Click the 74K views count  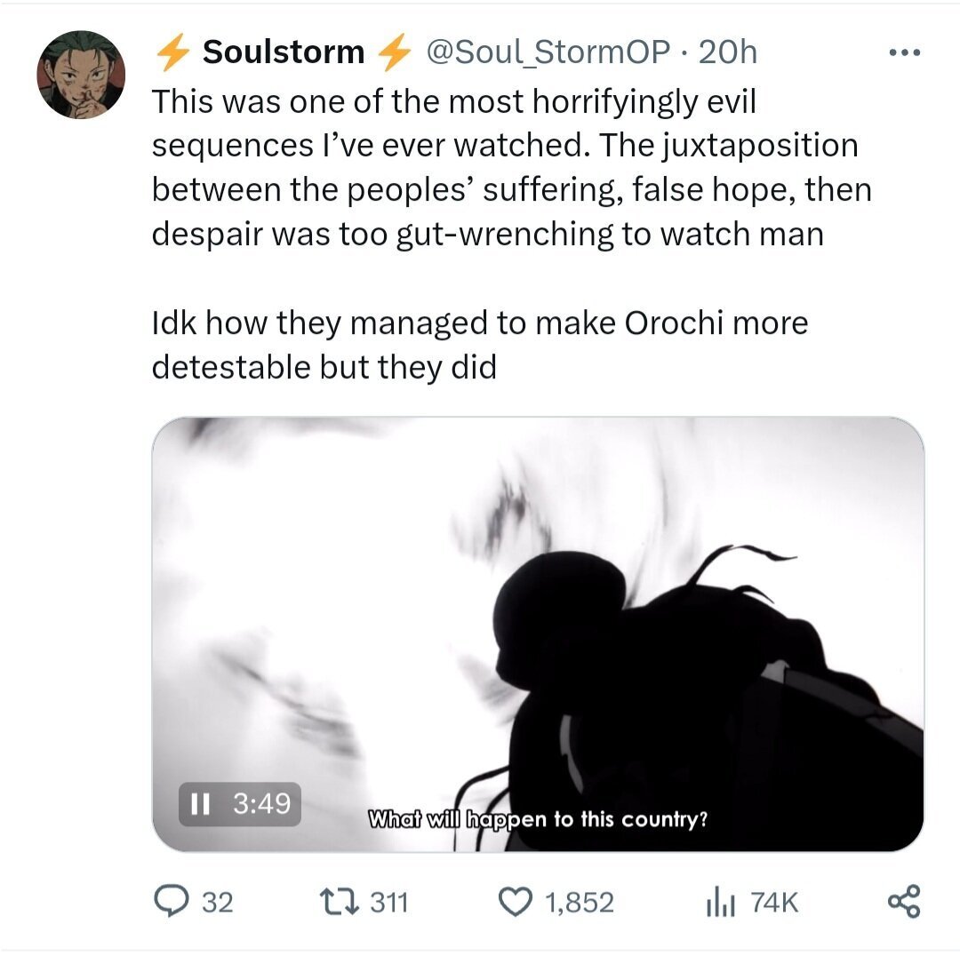click(774, 903)
